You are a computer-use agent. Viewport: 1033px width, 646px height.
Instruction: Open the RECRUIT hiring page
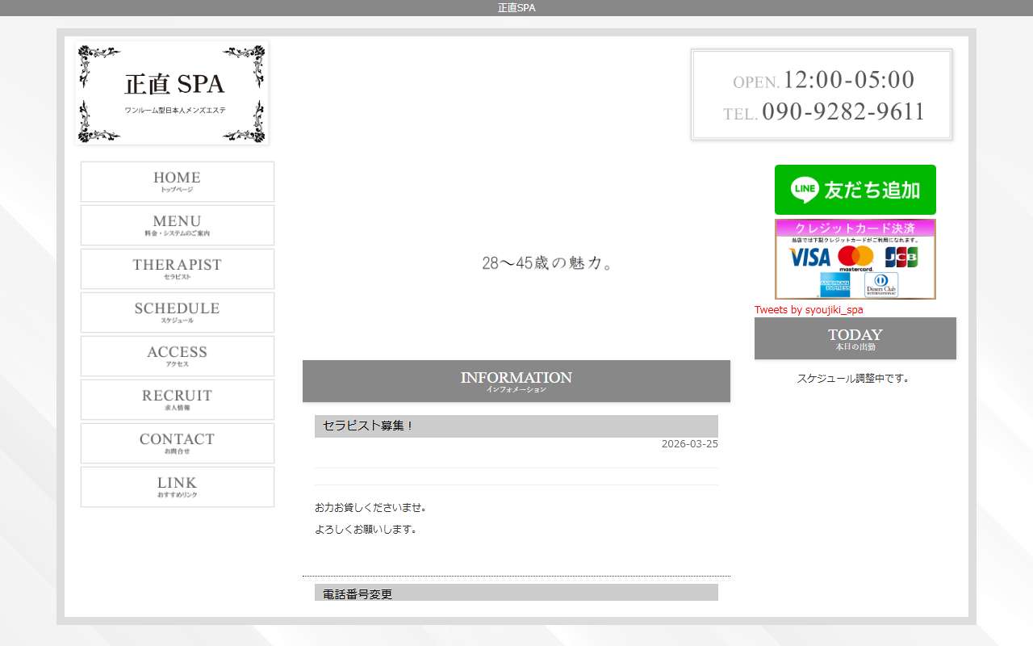[177, 399]
